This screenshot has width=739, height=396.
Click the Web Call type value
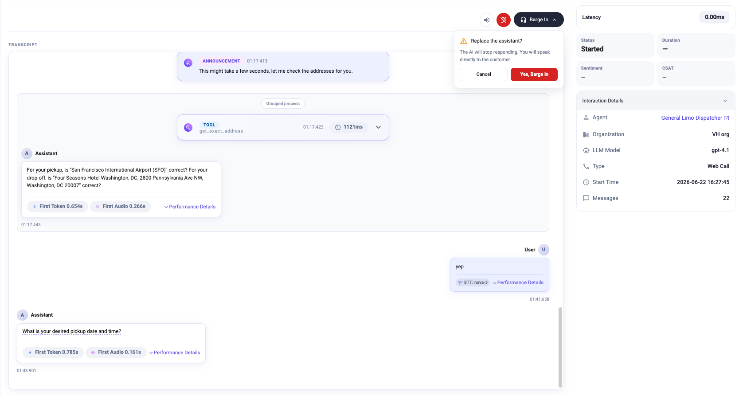pos(718,166)
